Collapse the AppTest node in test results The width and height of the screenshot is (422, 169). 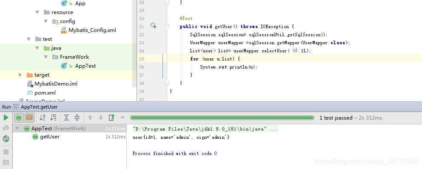(17, 129)
